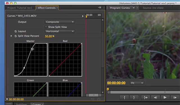Click the Program: Curves tab
The height and width of the screenshot is (105, 180).
(x=120, y=8)
